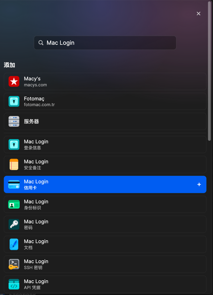This screenshot has width=213, height=295.
Task: Click the SSH 密钥 terminal icon
Action: click(x=14, y=264)
